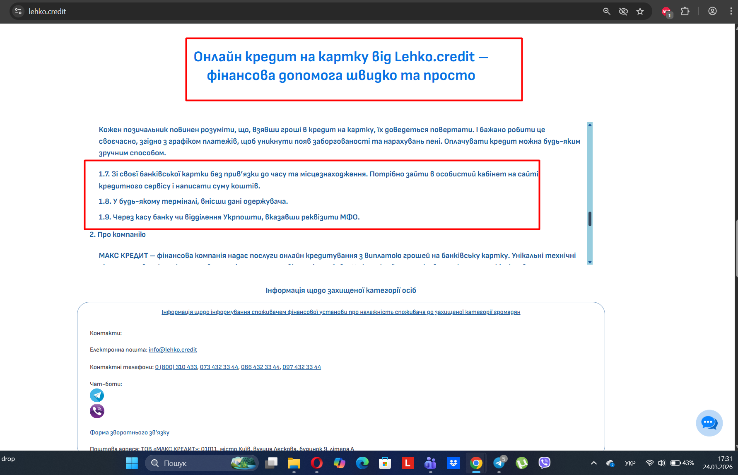
Task: Open the live chat bubble widget
Action: (709, 423)
